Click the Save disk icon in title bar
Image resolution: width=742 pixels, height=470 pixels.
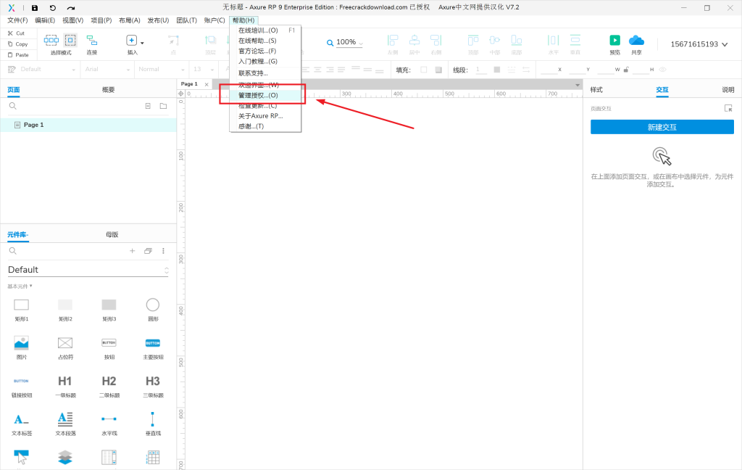tap(34, 7)
